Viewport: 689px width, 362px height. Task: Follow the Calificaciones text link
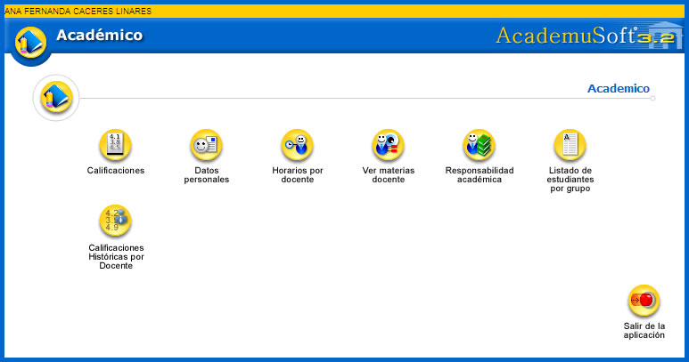116,171
